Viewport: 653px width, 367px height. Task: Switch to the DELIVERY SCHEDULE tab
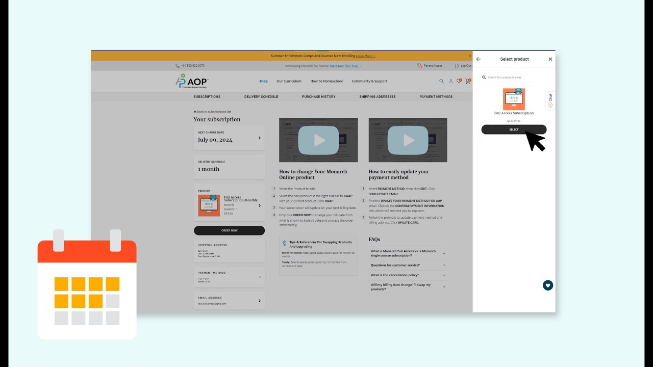click(x=261, y=96)
